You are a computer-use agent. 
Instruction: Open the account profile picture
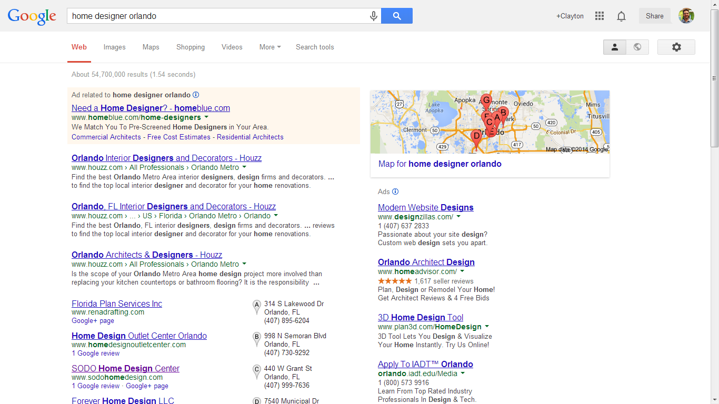(x=686, y=16)
